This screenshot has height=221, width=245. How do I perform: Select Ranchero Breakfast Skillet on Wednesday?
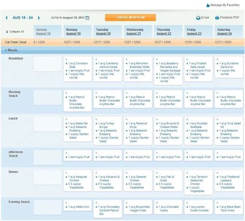pos(139,65)
